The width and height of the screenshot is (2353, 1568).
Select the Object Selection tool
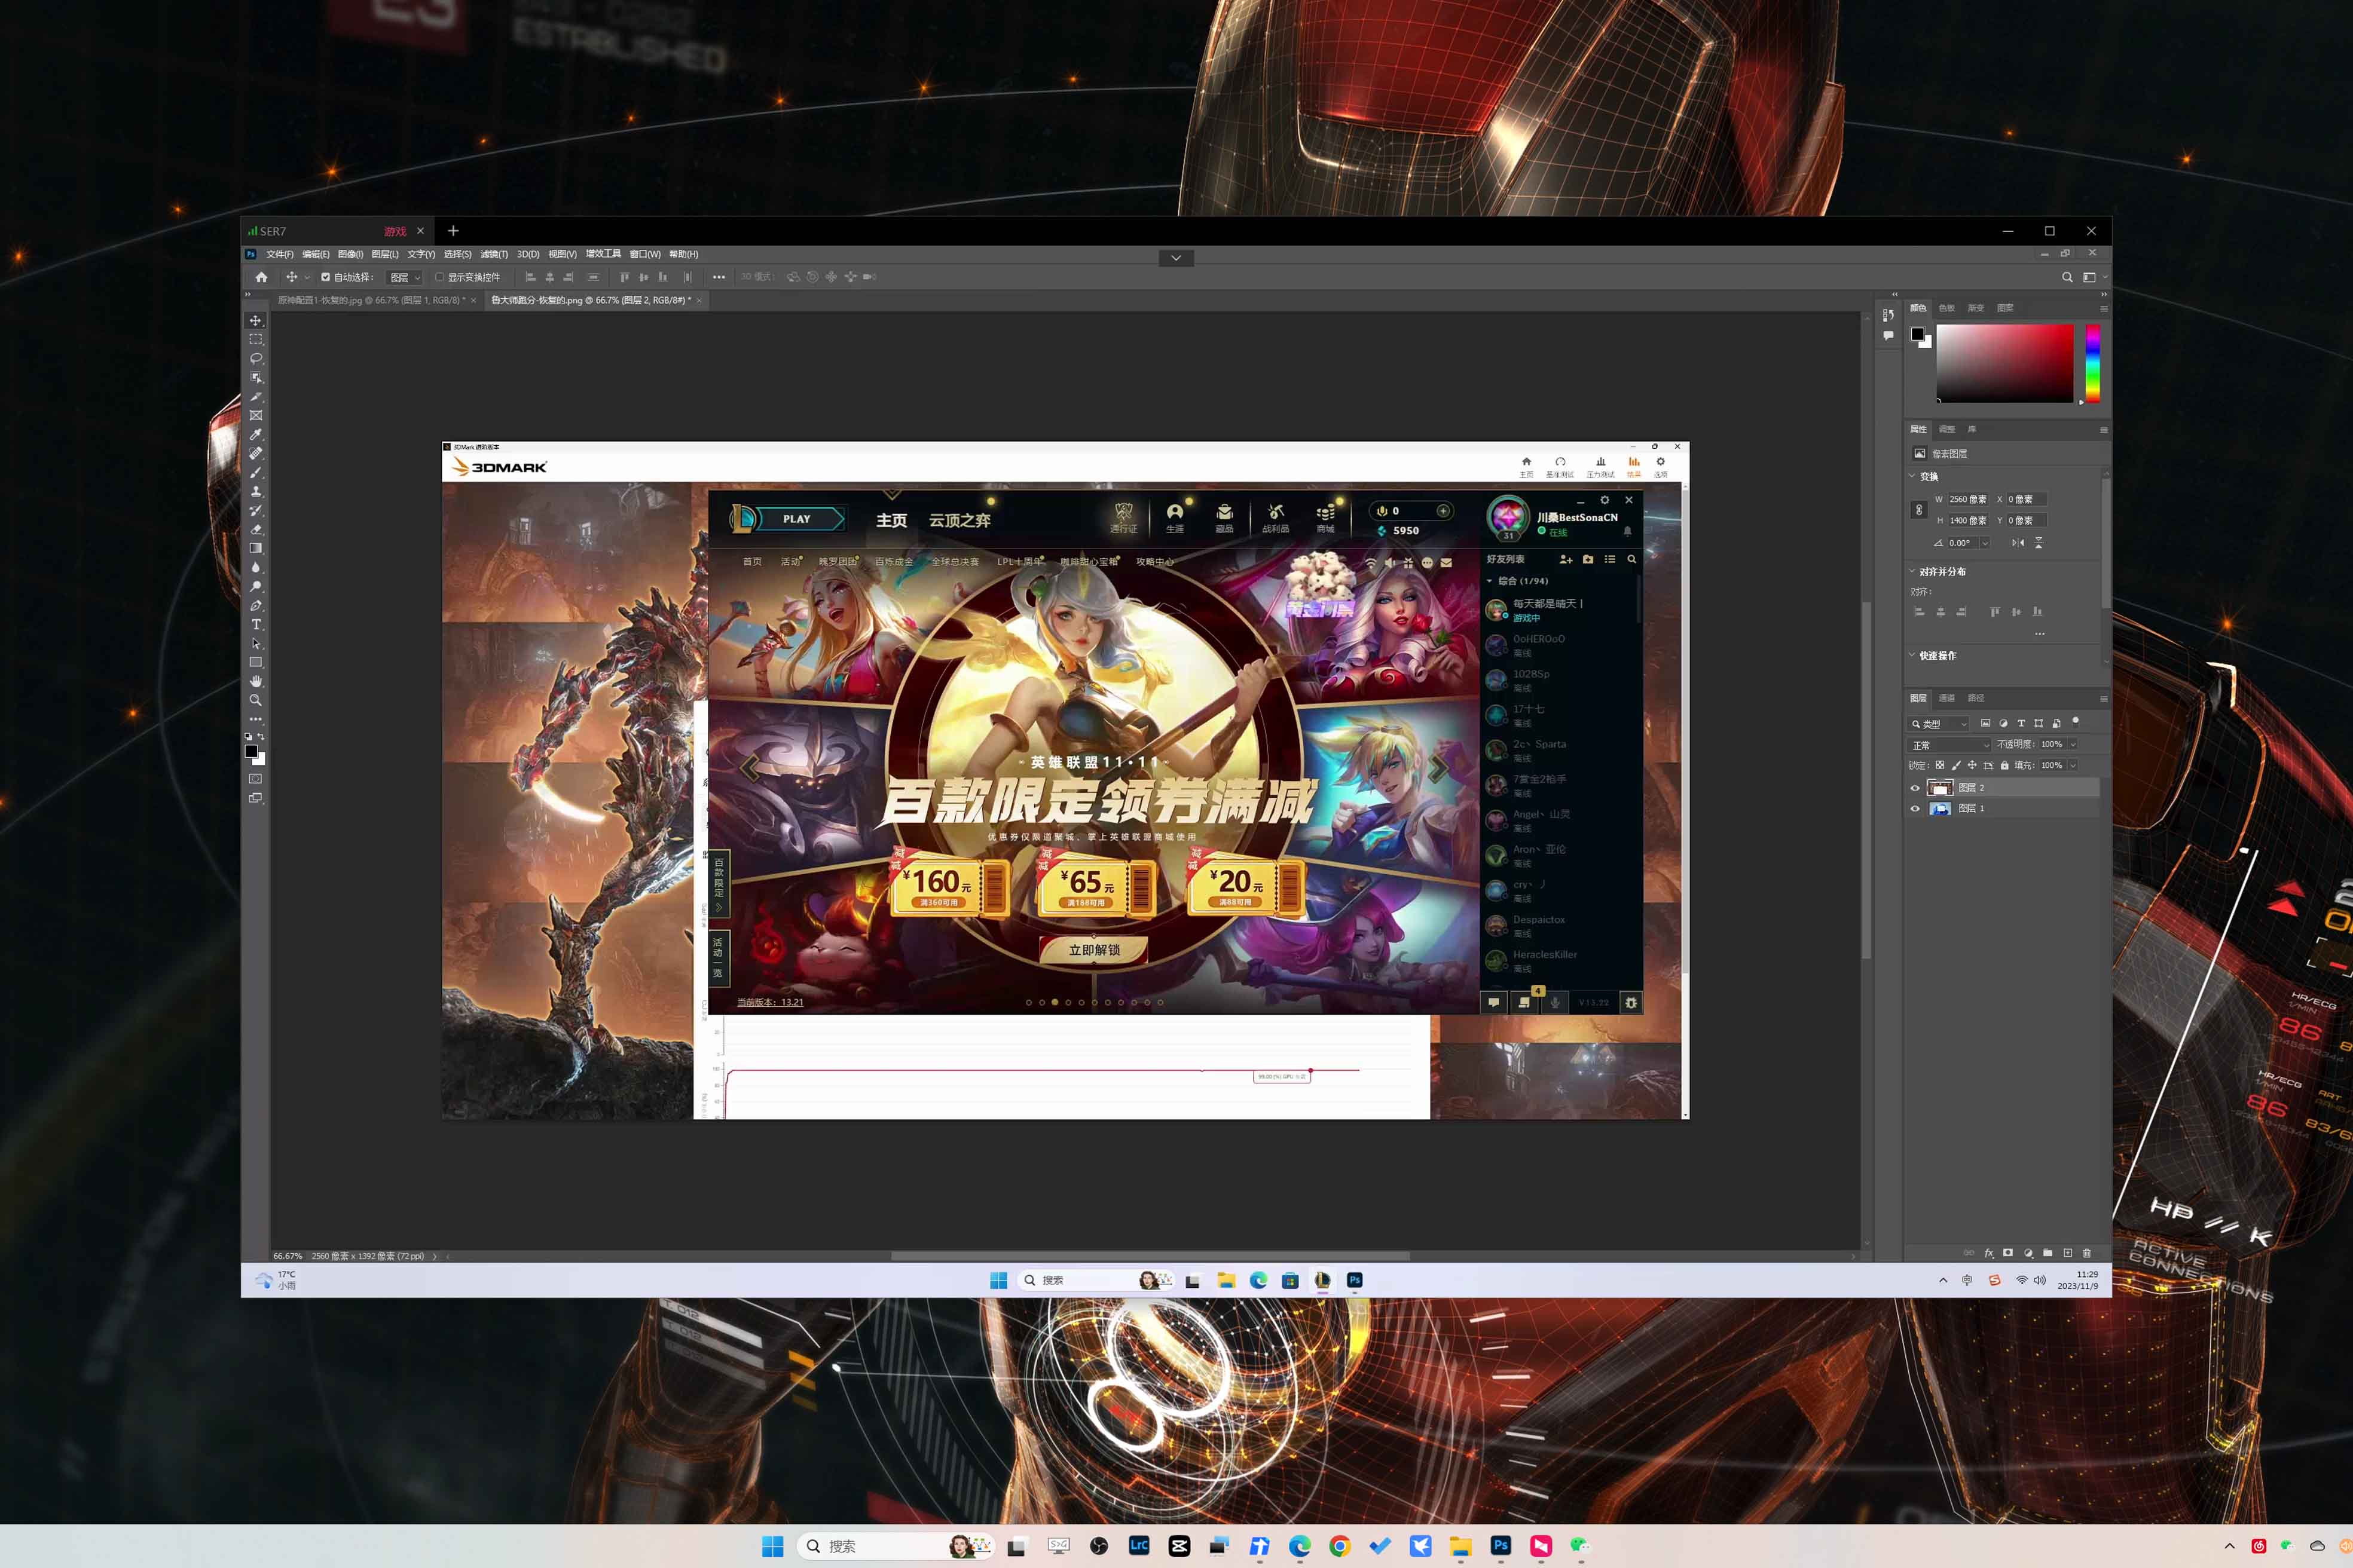[x=255, y=377]
